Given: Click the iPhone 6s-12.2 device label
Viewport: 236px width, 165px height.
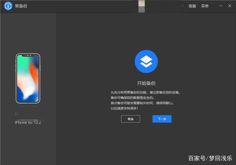Looking at the screenshot, I should coord(28,123).
